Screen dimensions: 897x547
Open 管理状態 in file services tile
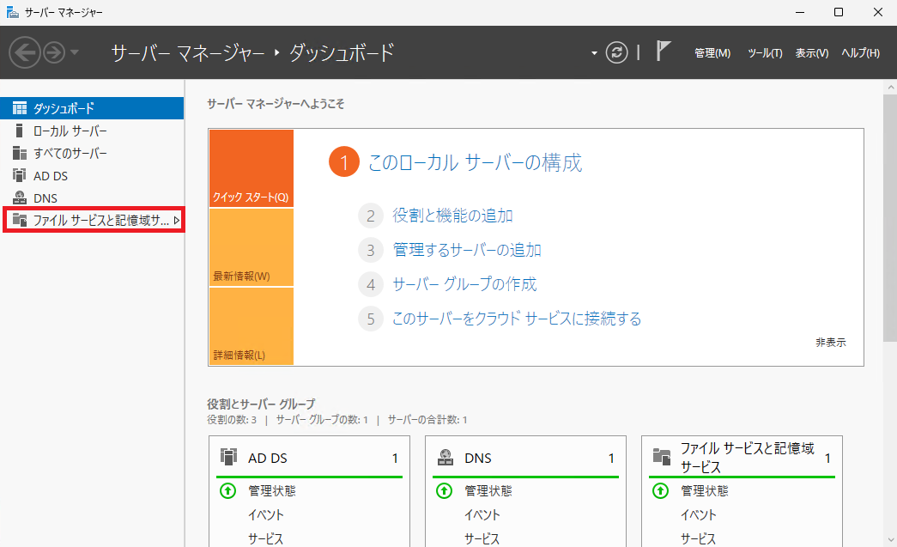pos(704,491)
